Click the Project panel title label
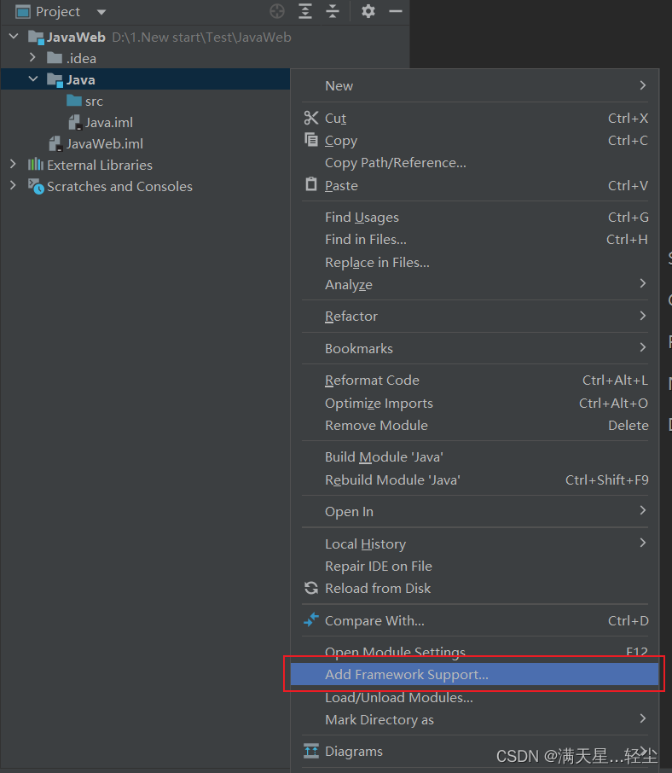 click(x=58, y=12)
